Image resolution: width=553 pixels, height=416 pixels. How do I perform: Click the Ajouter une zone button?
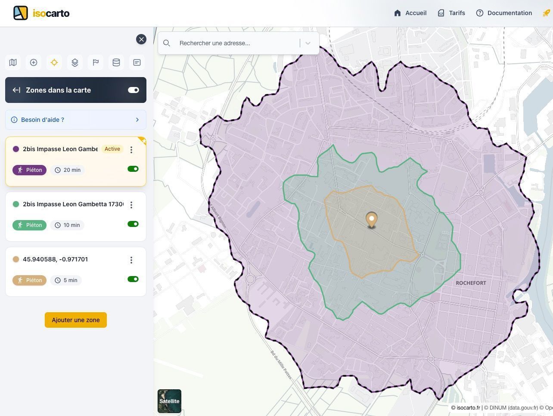pyautogui.click(x=75, y=320)
